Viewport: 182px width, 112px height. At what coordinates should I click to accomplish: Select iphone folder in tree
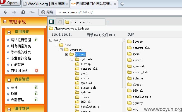click(86, 92)
